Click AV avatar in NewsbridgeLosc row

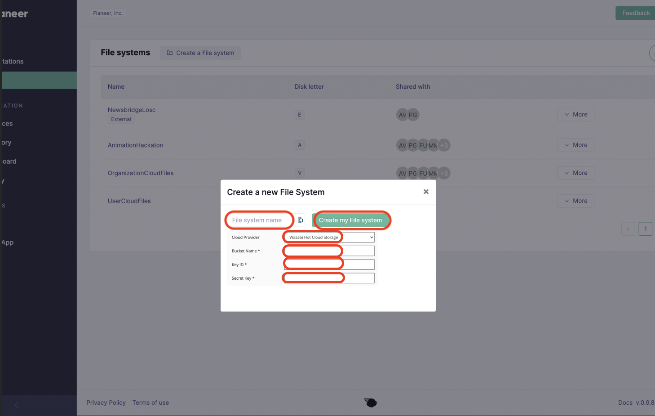[x=403, y=115]
